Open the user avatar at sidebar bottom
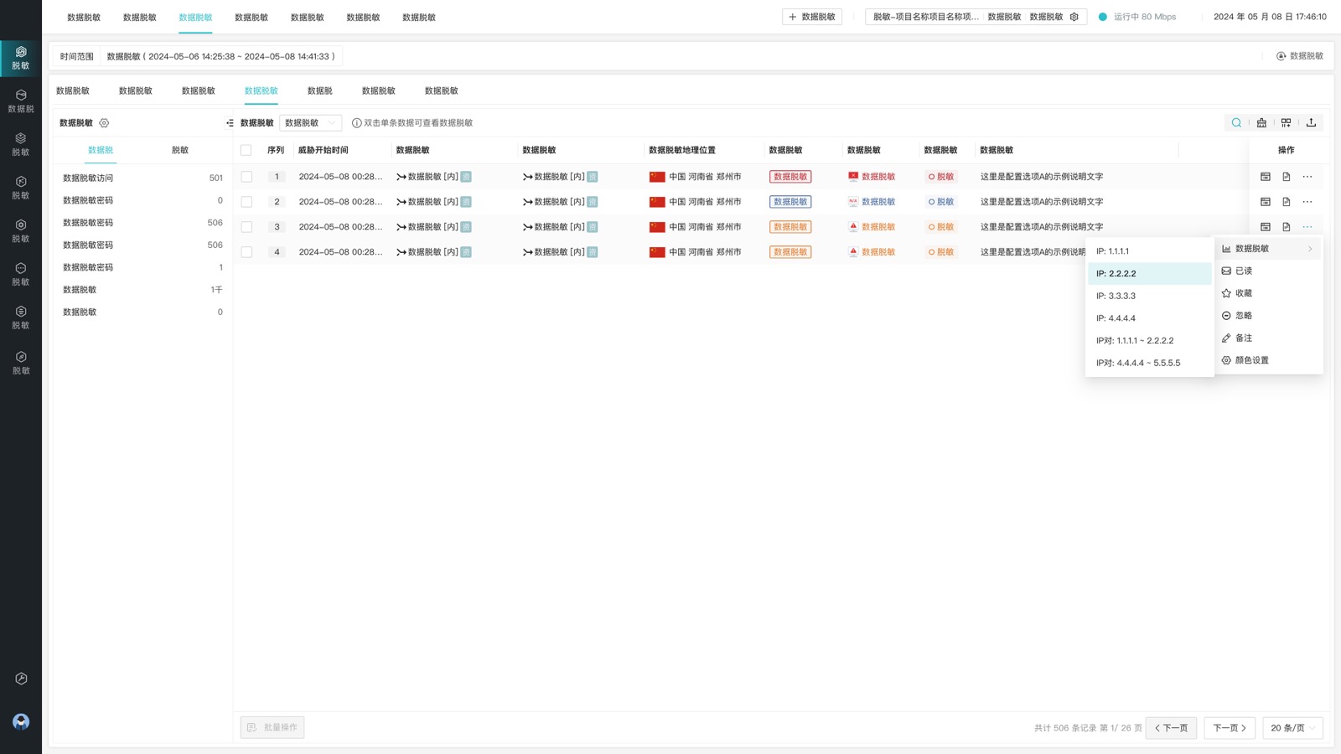This screenshot has height=754, width=1341. click(21, 721)
